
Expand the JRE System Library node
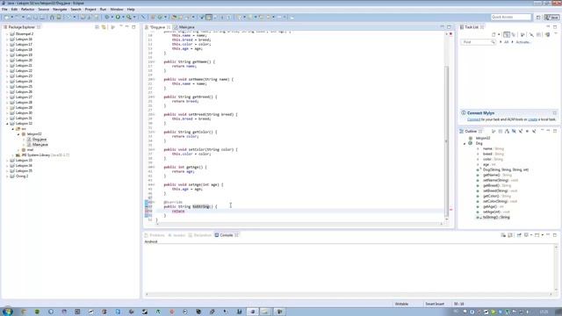(x=13, y=155)
